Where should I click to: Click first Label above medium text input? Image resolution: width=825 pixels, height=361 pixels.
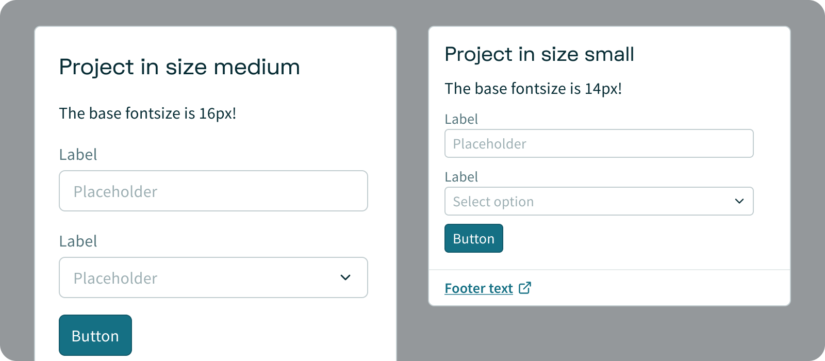click(x=78, y=155)
